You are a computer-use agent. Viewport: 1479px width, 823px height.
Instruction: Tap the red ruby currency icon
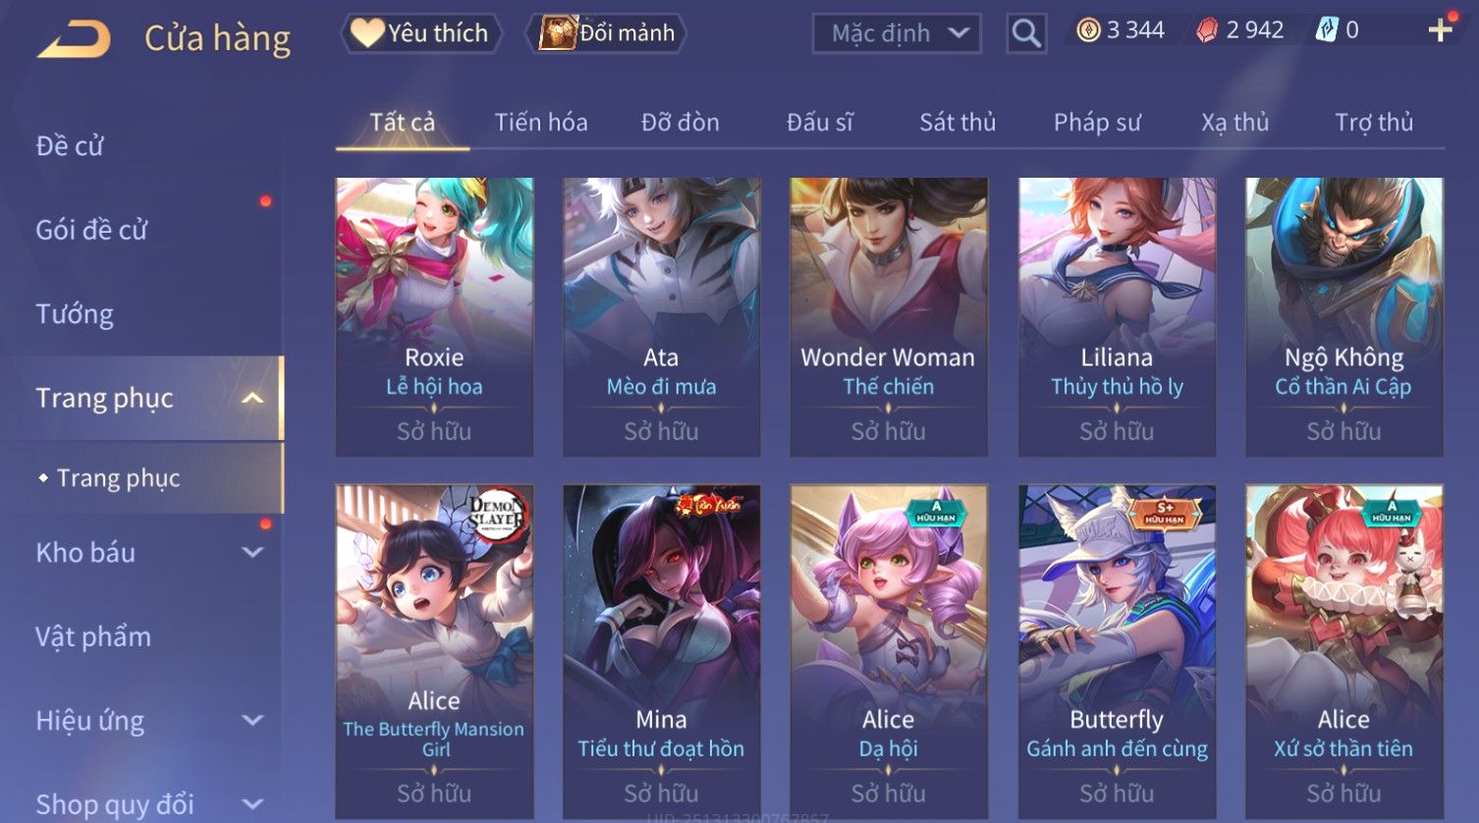[1206, 30]
